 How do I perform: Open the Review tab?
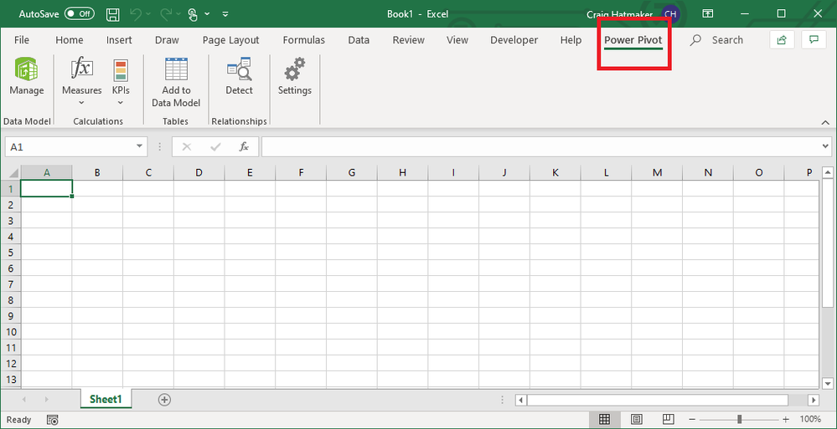[x=408, y=40]
